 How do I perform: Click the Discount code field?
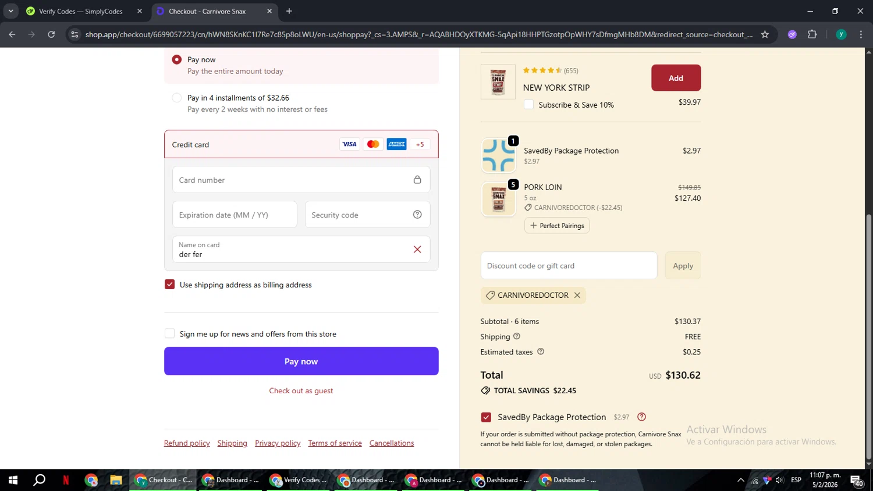569,266
